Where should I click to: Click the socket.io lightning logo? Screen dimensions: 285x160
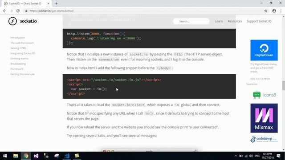click(12, 21)
